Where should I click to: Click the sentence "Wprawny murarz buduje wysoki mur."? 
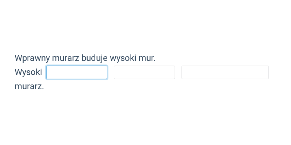tap(85, 58)
